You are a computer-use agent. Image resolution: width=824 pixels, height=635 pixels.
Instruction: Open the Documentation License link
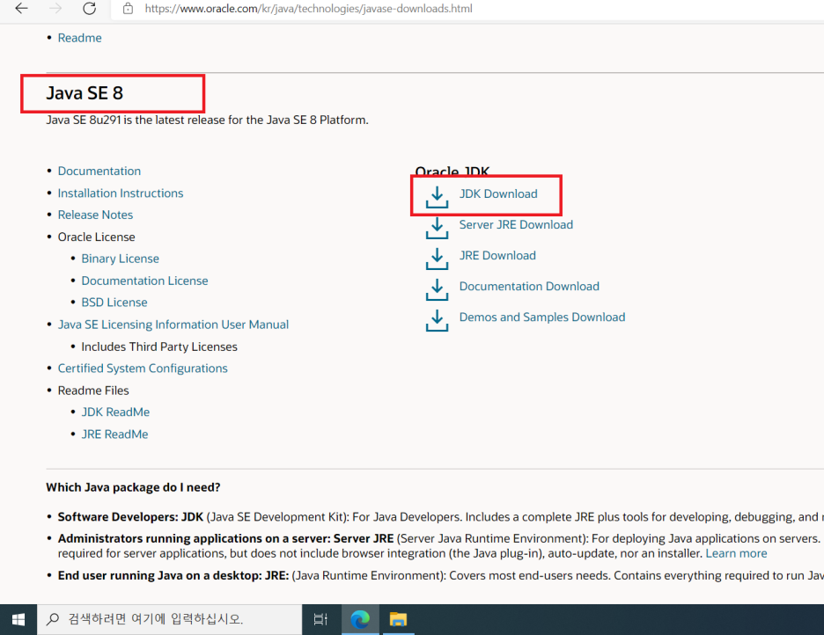pyautogui.click(x=144, y=281)
